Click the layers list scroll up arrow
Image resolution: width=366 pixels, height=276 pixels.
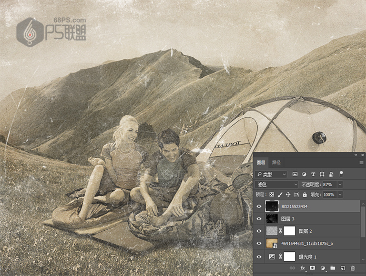click(x=363, y=204)
